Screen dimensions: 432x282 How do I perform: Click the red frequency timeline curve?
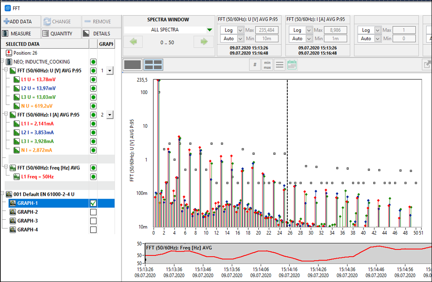coord(262,251)
